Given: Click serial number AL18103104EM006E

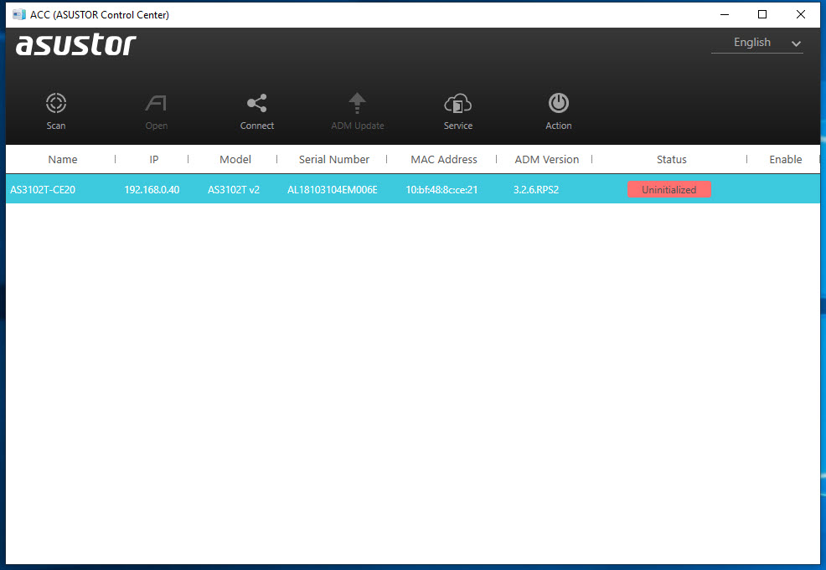Looking at the screenshot, I should pos(333,189).
